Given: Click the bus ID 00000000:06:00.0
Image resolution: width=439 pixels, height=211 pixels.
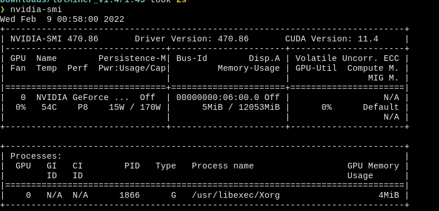Looking at the screenshot, I should pyautogui.click(x=218, y=98).
